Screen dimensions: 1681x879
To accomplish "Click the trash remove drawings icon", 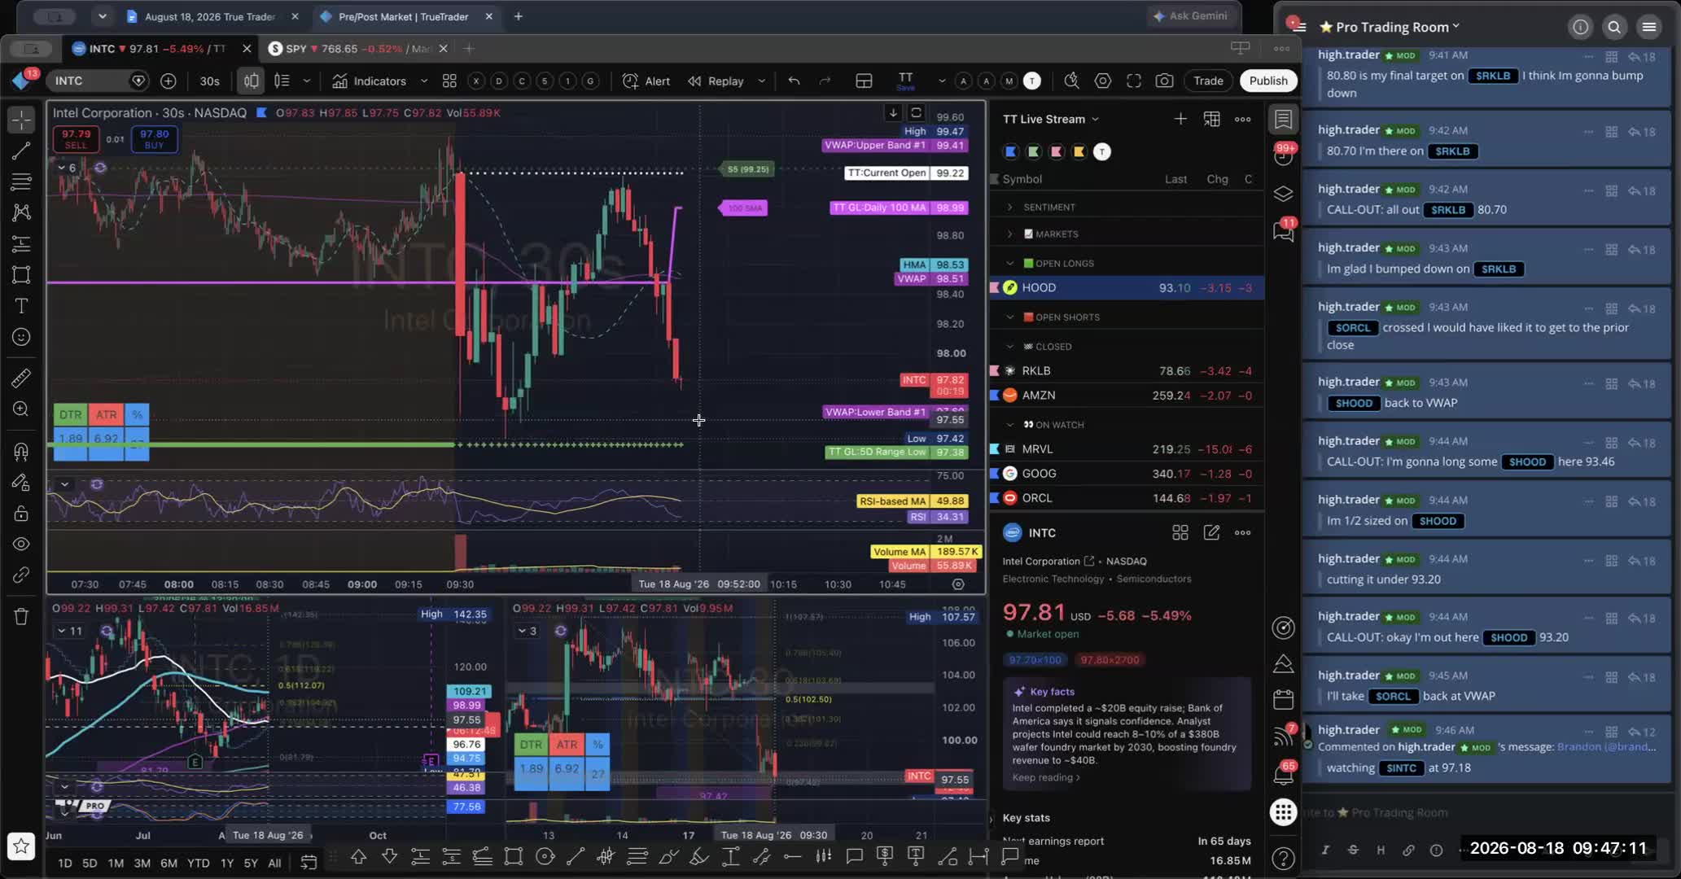I will (21, 616).
